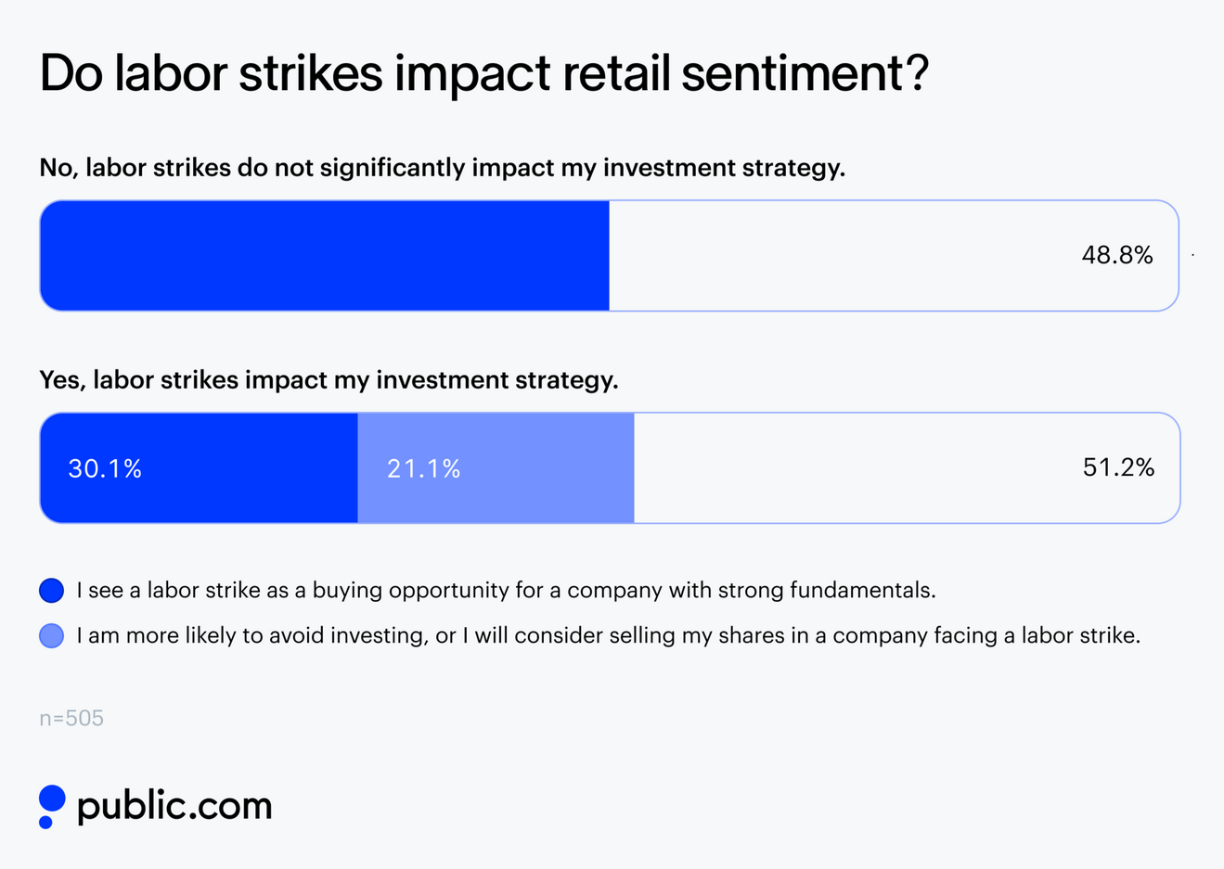Open the public.com wordmark text
Screen dimensions: 1224x869
click(x=174, y=805)
